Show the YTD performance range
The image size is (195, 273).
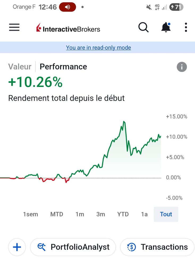[123, 214]
